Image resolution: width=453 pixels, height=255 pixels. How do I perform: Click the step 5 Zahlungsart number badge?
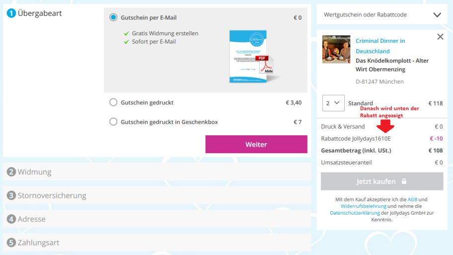(10, 243)
